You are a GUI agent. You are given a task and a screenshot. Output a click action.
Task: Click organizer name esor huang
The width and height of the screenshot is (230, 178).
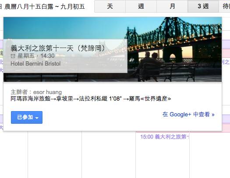tap(47, 92)
